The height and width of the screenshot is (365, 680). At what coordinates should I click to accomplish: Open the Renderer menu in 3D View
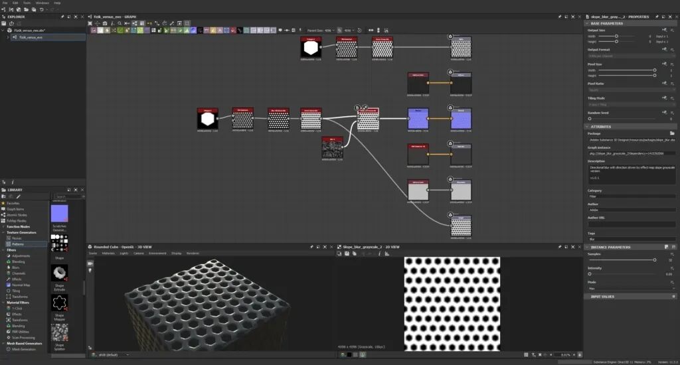tap(193, 253)
